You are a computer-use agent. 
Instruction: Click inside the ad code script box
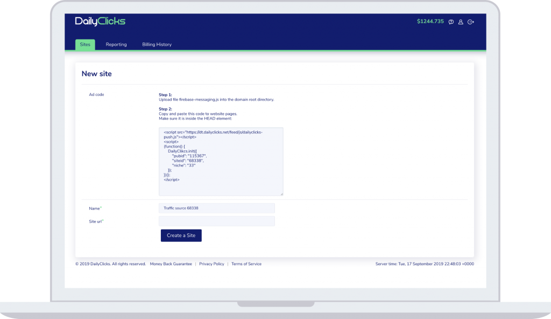point(221,161)
